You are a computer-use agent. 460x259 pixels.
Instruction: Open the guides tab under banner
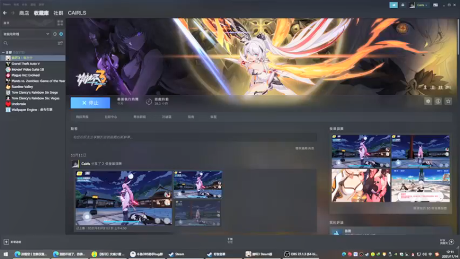[x=191, y=117]
